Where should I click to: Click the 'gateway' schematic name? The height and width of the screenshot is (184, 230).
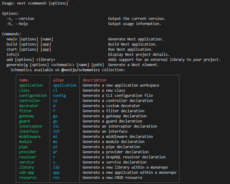(27, 116)
